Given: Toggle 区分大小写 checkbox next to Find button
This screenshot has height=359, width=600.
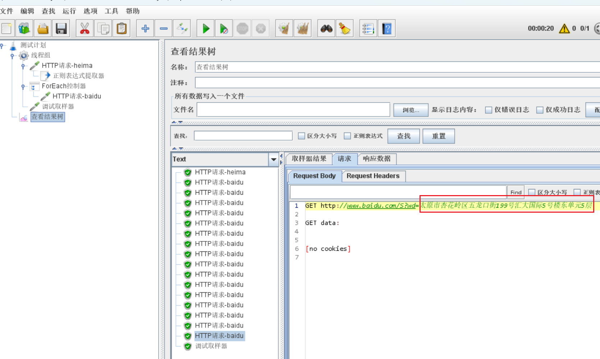Looking at the screenshot, I should [x=532, y=193].
